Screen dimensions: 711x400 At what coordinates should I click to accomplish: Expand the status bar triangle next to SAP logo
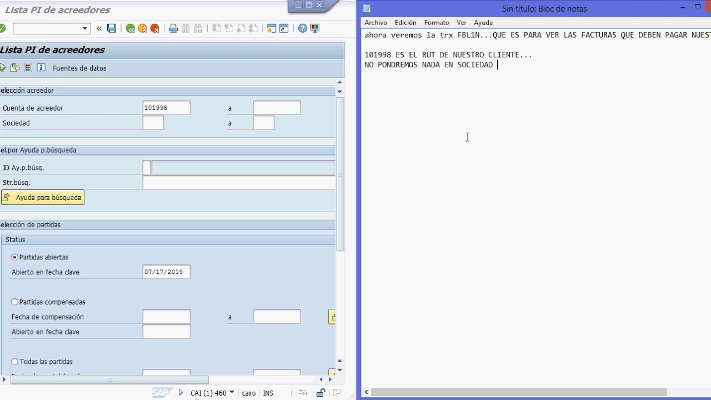(x=181, y=393)
